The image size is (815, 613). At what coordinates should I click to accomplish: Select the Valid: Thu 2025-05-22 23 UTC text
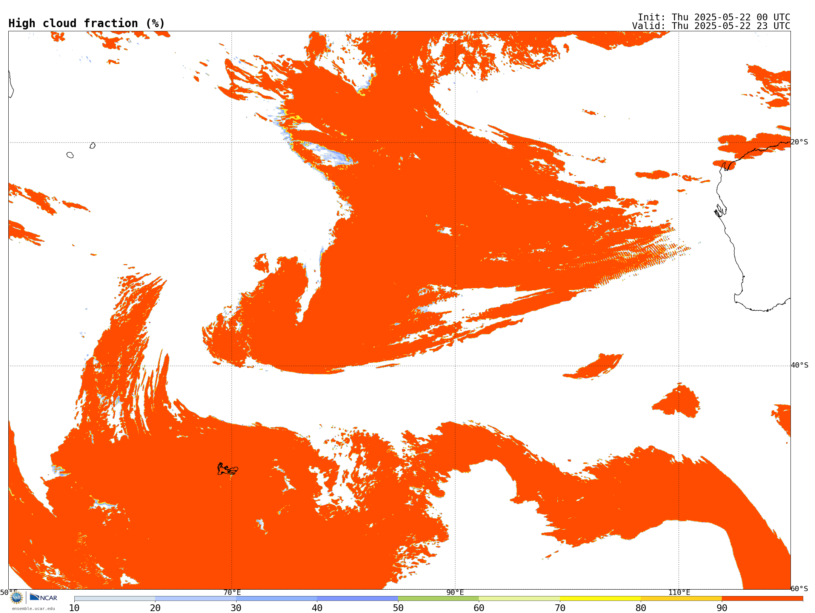click(x=711, y=26)
